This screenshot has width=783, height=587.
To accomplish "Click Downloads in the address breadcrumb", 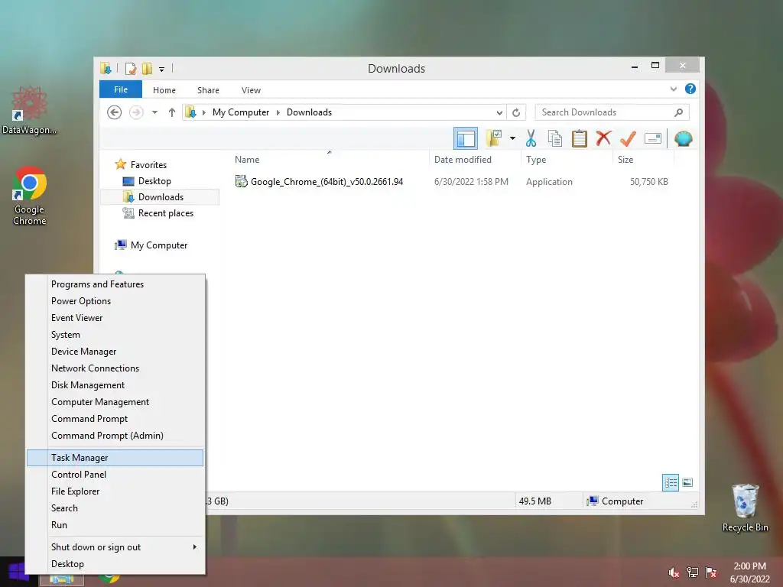I will pos(309,112).
